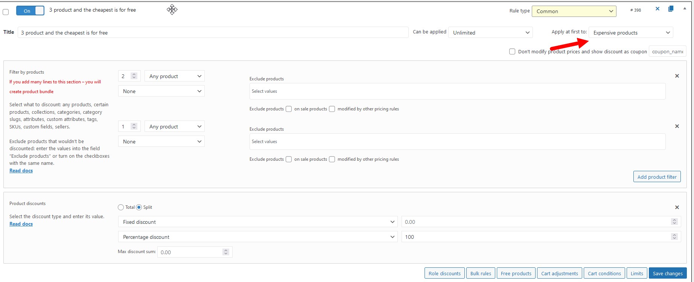694x282 pixels.
Task: Open the Percentage discount type dropdown
Action: 258,237
